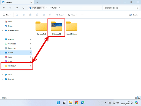Screen dimensions: 141x106
Task: Click the volume speaker tray icon
Action: (118, 103)
